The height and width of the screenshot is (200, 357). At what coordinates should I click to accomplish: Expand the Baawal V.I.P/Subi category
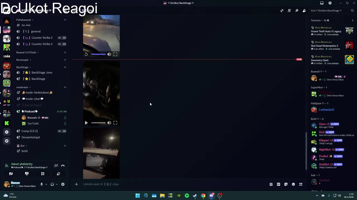tap(27, 52)
